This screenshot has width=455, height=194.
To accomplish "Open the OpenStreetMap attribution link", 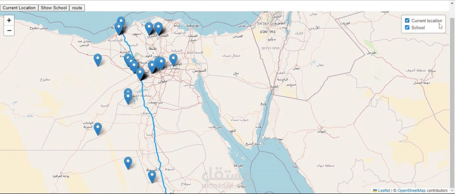I will tap(411, 190).
